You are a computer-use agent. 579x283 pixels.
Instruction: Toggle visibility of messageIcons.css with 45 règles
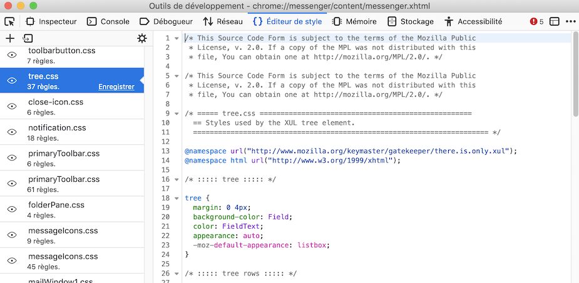[x=12, y=261]
